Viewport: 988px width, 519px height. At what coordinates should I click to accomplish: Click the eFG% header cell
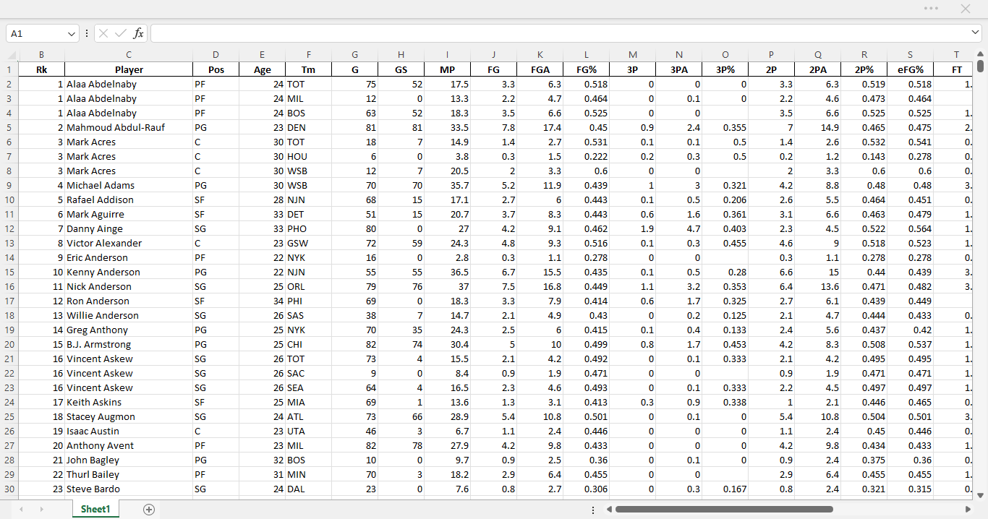pos(910,69)
